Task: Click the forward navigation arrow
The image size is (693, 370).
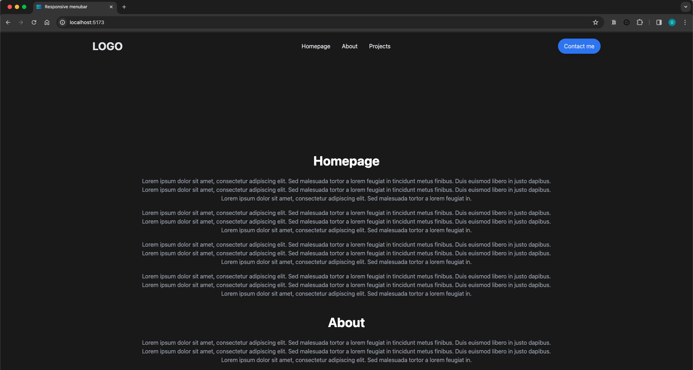Action: coord(21,22)
